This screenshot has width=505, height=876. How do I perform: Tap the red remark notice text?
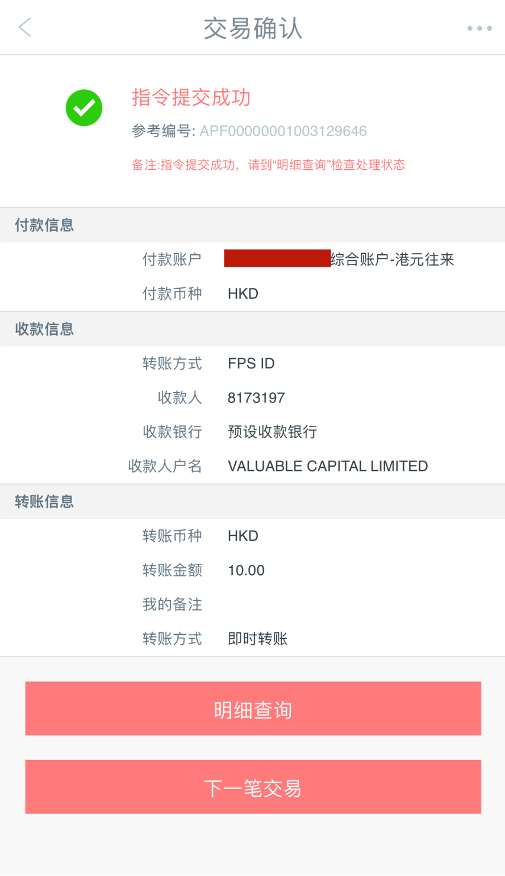coord(268,164)
